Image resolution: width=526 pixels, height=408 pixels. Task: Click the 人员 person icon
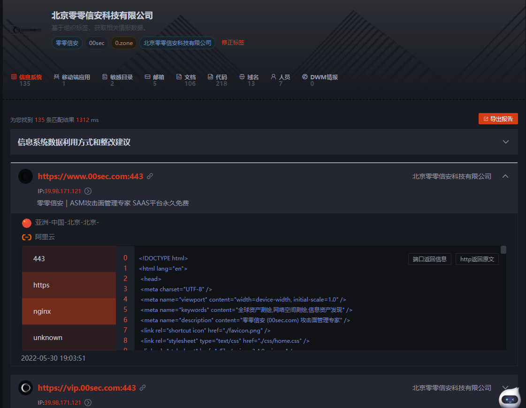coord(273,76)
